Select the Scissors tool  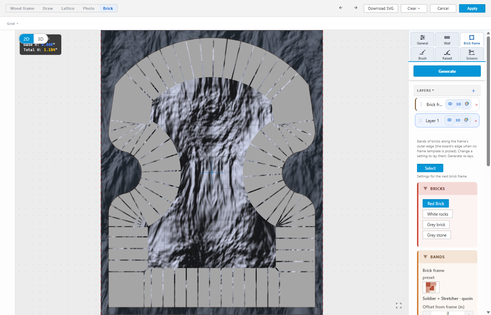(x=472, y=55)
